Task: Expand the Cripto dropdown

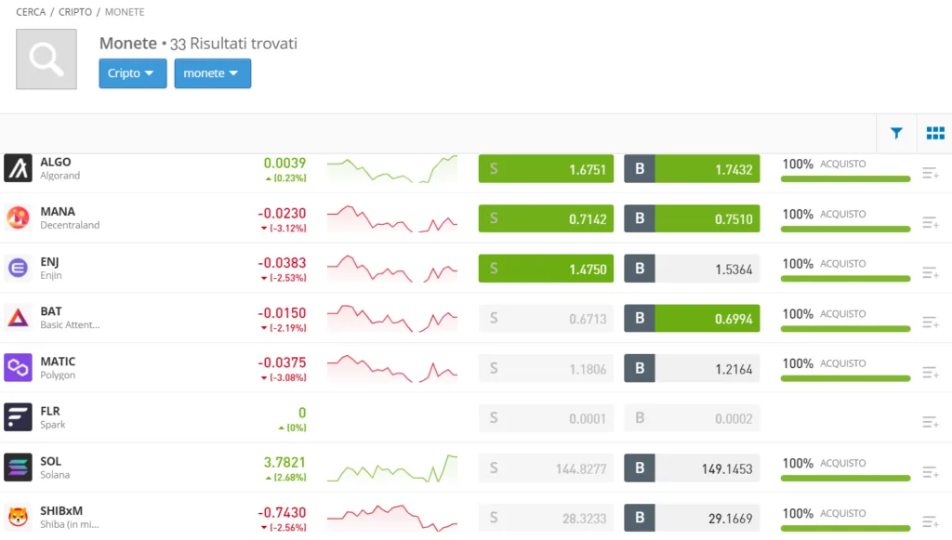Action: [132, 73]
